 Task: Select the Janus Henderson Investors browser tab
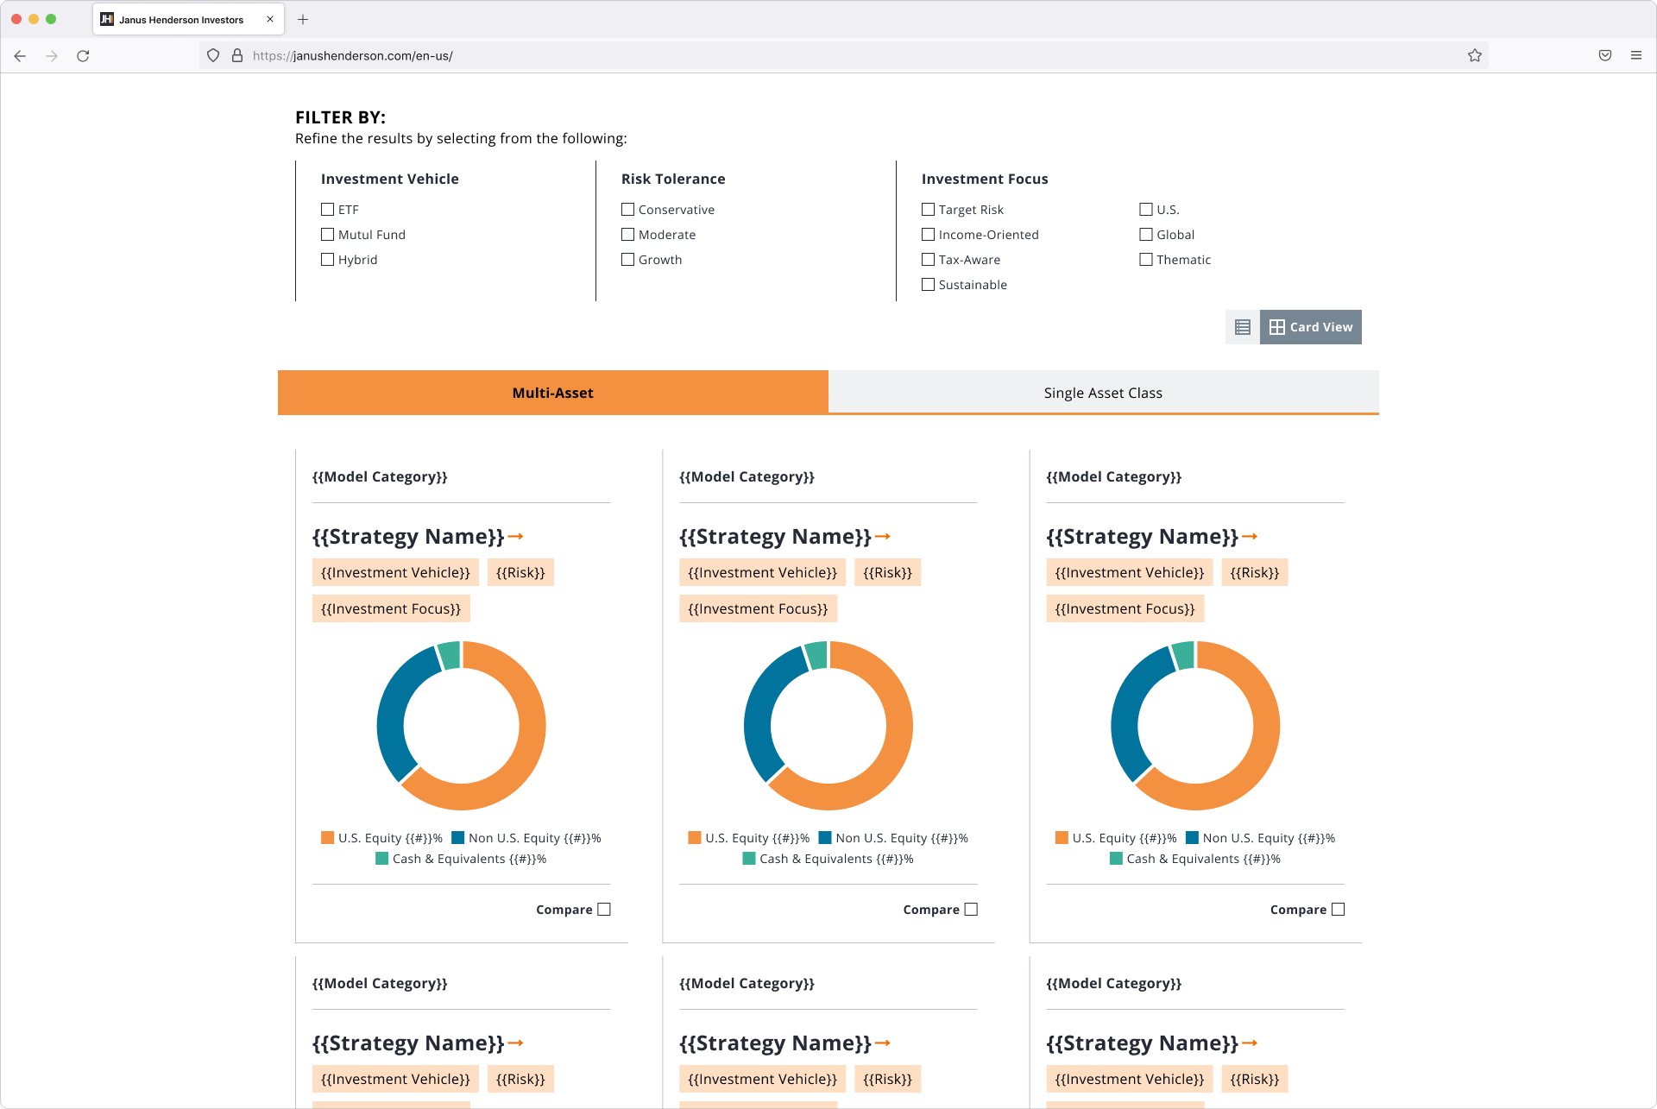(188, 20)
